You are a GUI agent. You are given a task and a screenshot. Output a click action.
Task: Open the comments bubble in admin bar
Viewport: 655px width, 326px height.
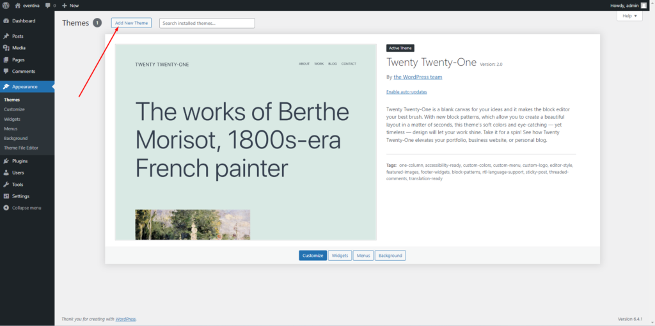coord(48,5)
